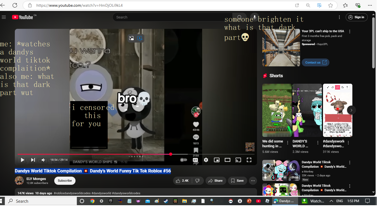Open the #dandysworld Short thumbnail
Viewport: 382px width, 215px height.
coord(338,110)
